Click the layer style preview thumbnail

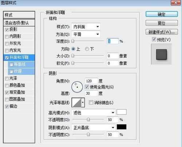161,54
